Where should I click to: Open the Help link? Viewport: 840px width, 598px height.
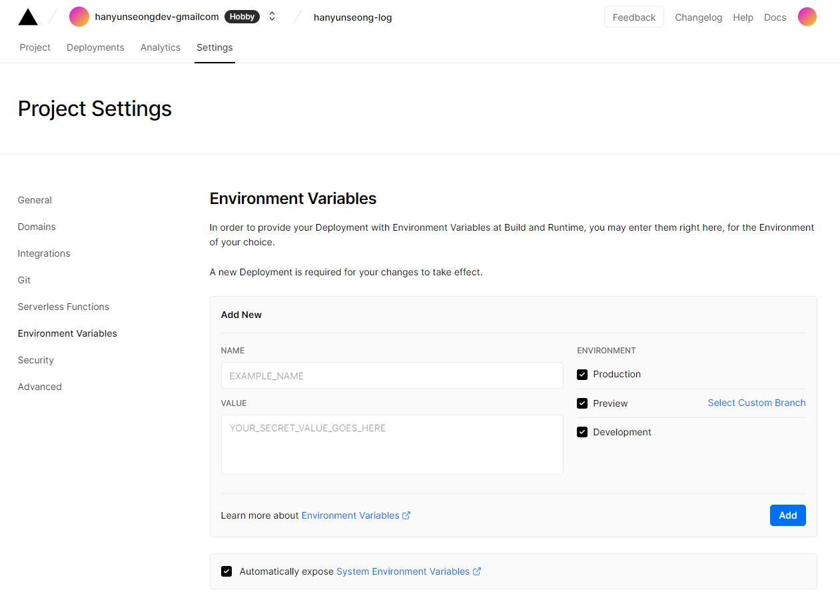click(743, 17)
